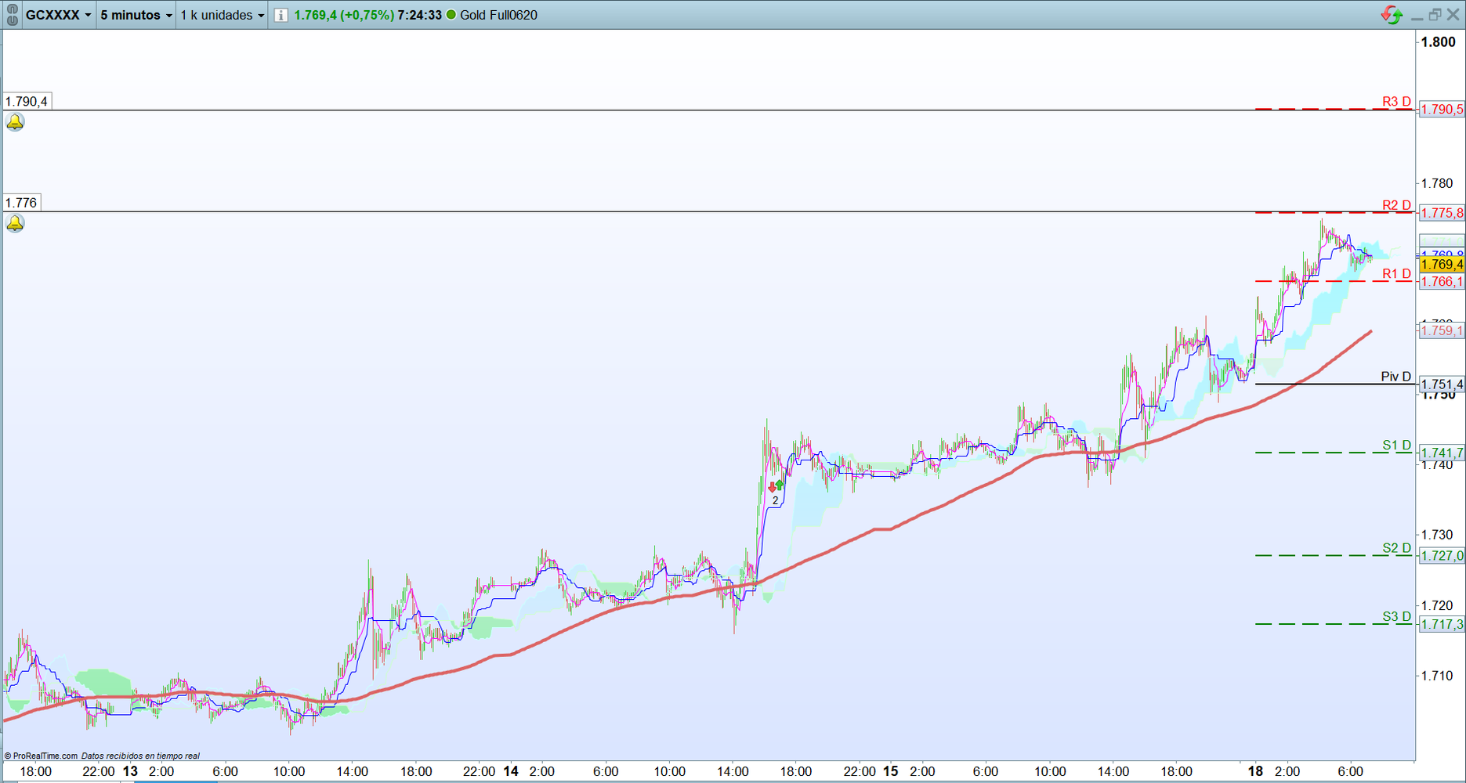The height and width of the screenshot is (783, 1466).
Task: Click date 14 on the time axis
Action: pos(511,771)
